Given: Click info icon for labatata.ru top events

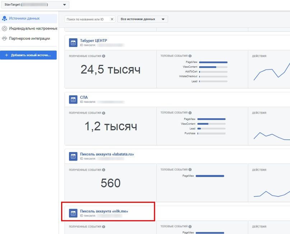Looking at the screenshot, I should coord(190,169).
